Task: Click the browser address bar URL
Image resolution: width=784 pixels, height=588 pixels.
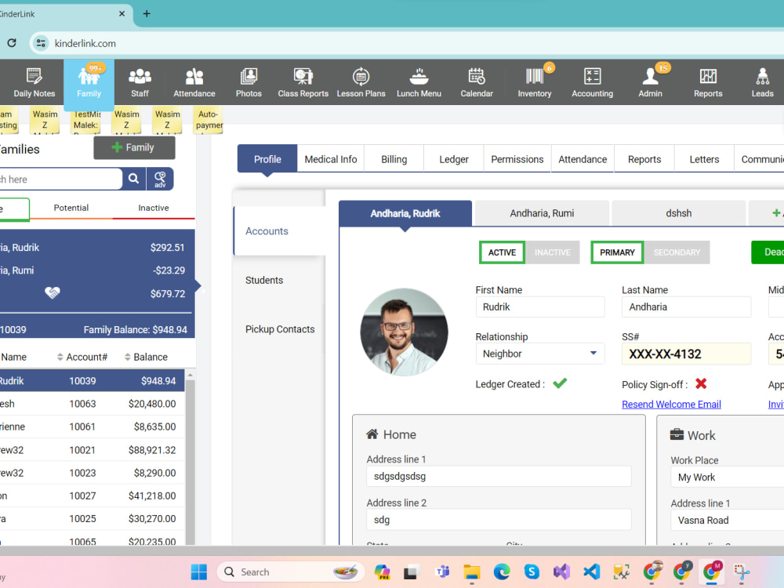Action: (85, 43)
